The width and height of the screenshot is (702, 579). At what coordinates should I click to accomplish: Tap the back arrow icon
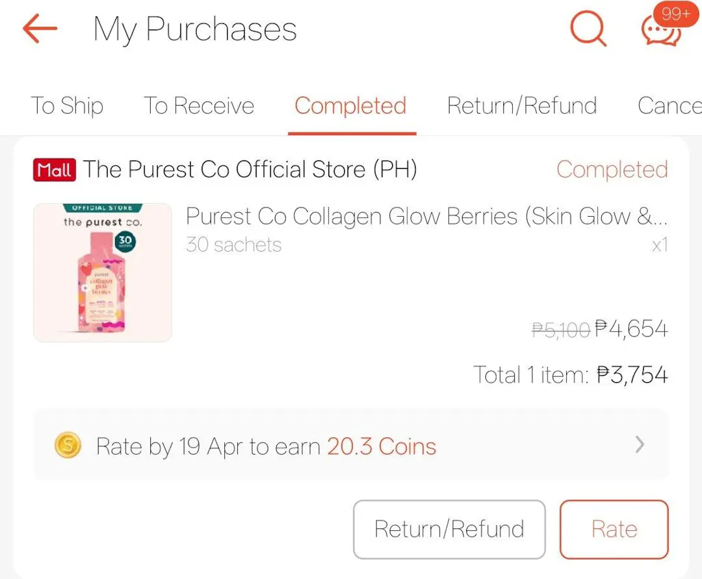click(40, 29)
